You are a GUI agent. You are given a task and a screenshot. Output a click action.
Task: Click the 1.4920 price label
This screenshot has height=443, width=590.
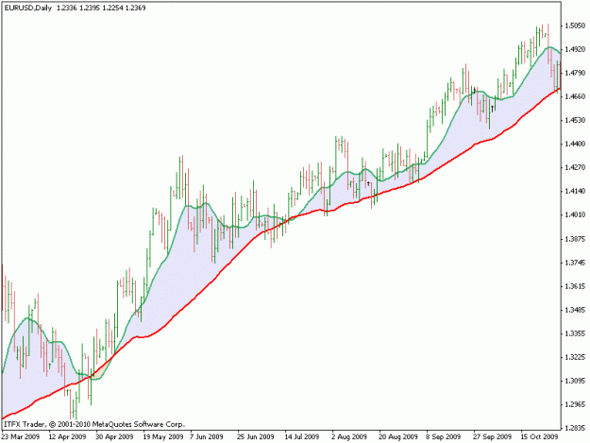(575, 49)
